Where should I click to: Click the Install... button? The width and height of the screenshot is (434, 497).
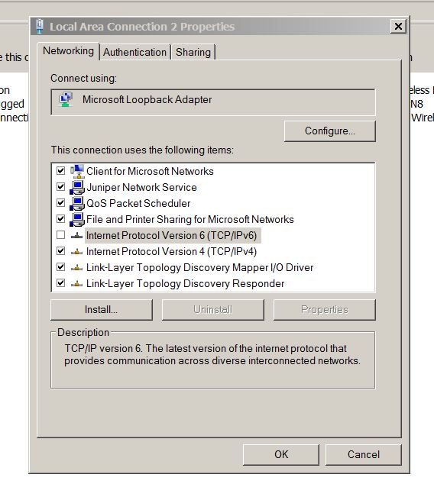click(101, 310)
